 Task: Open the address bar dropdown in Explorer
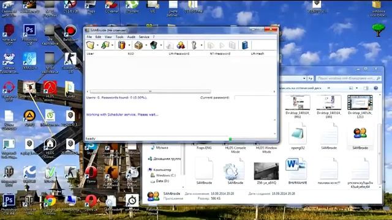pos(304,78)
